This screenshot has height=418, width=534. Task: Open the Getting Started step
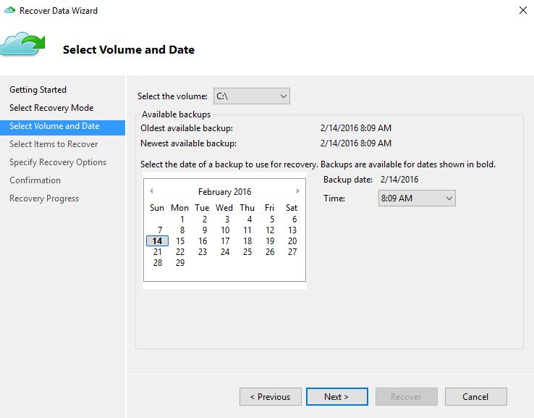point(38,90)
